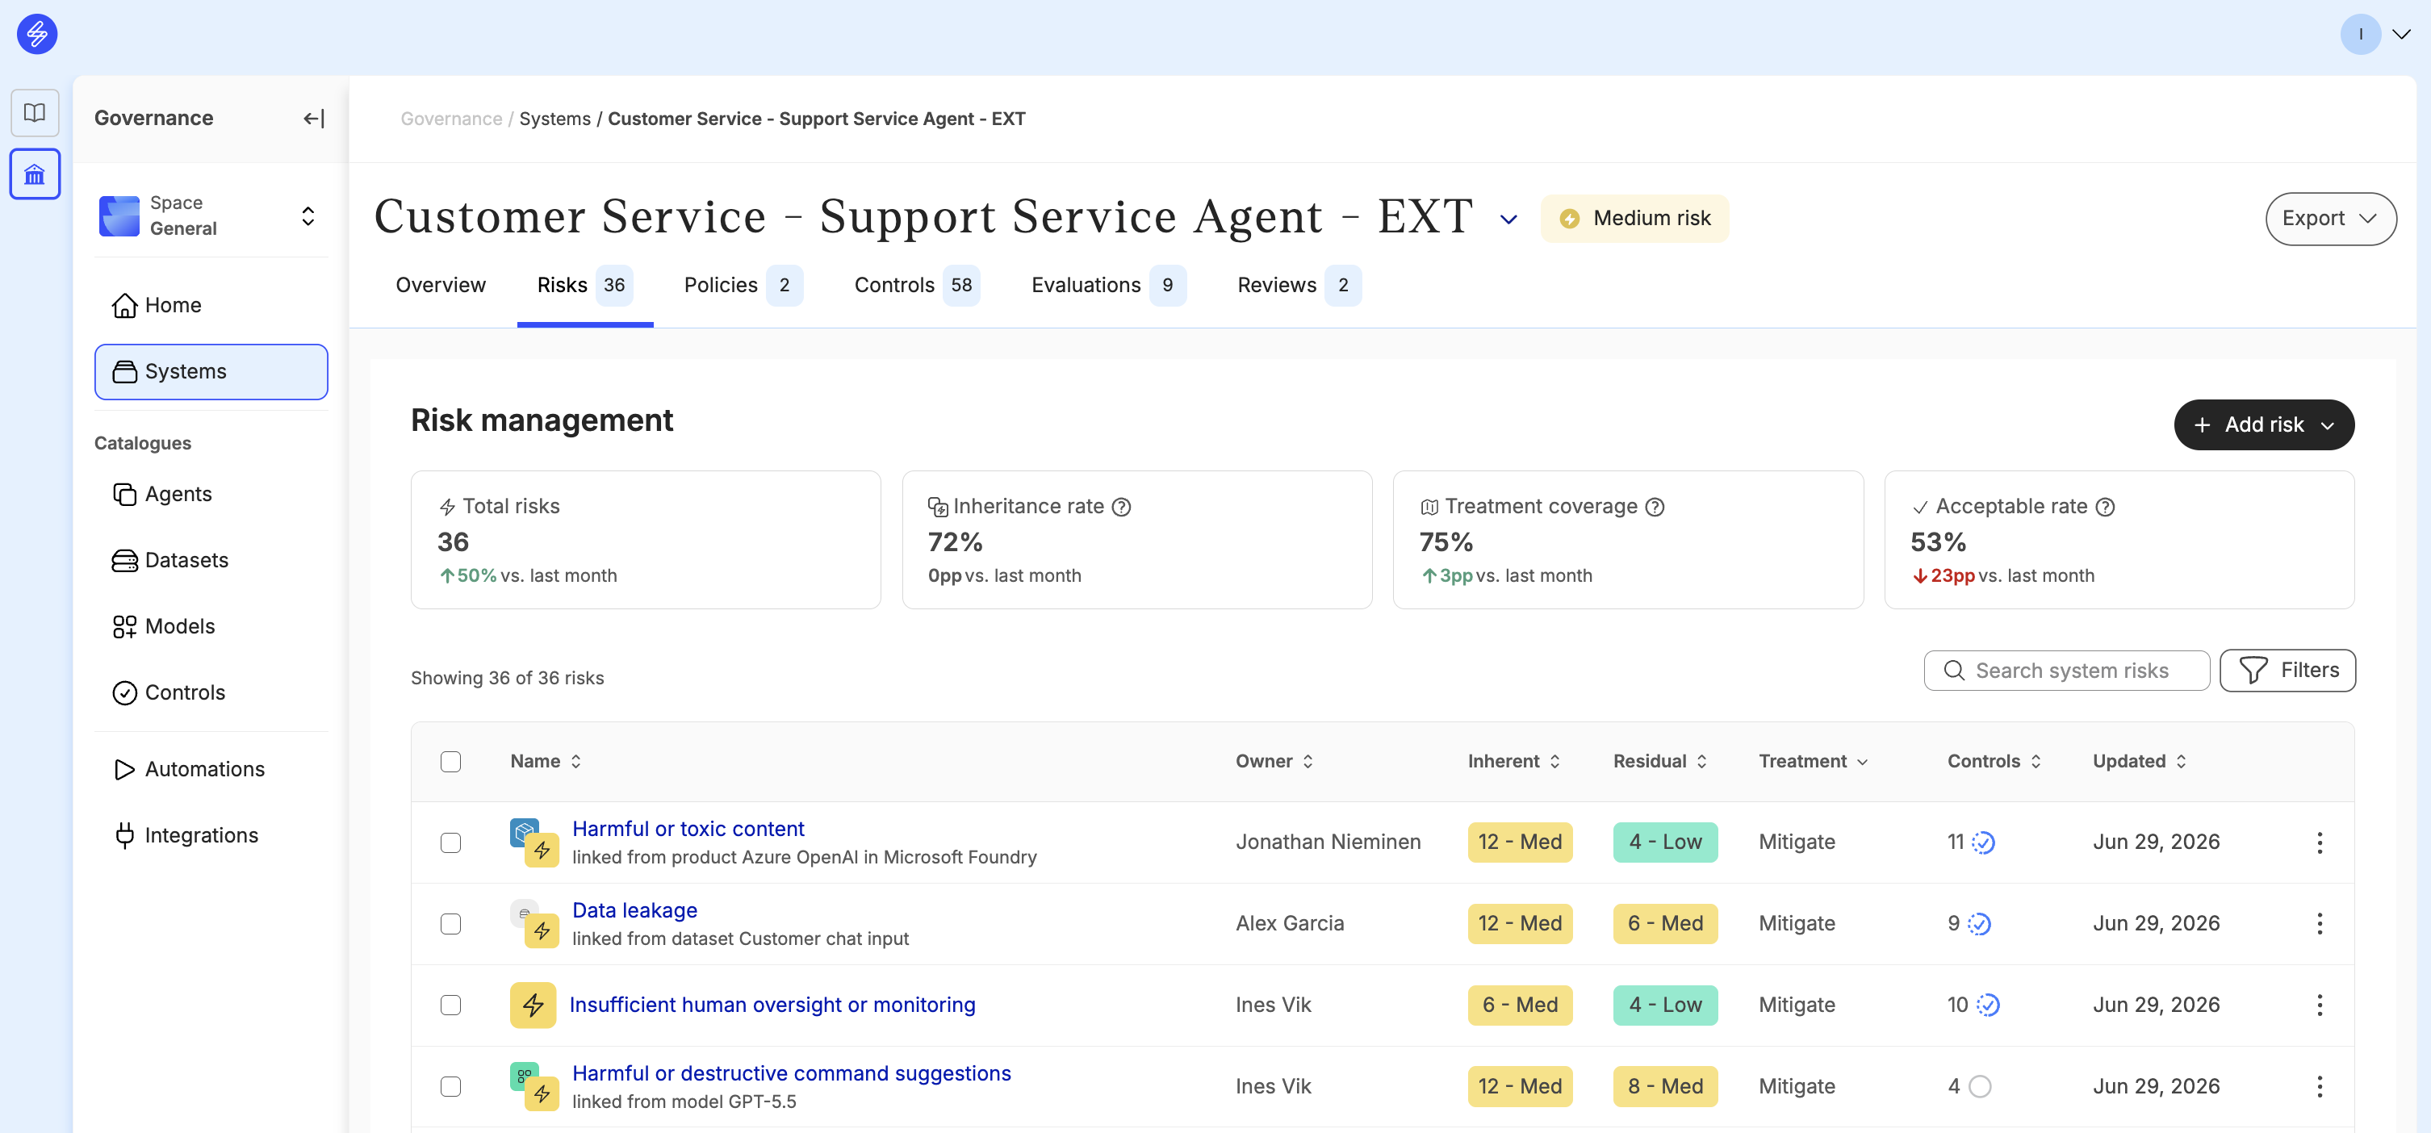Select the Governance building icon in left rail

[35, 174]
